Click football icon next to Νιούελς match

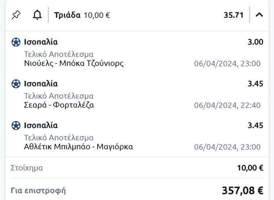[16, 42]
